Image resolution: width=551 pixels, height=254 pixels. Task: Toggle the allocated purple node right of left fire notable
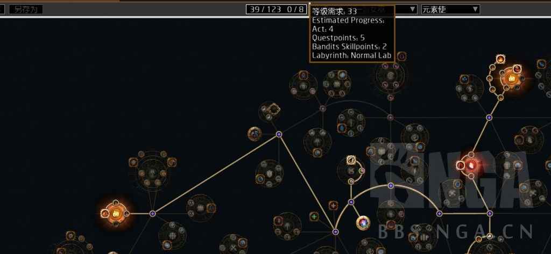(152, 213)
